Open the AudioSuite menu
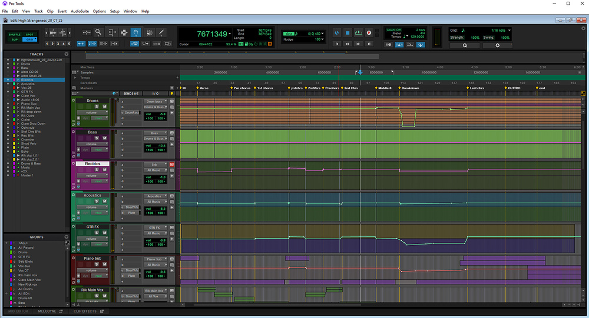This screenshot has width=589, height=318. [80, 11]
